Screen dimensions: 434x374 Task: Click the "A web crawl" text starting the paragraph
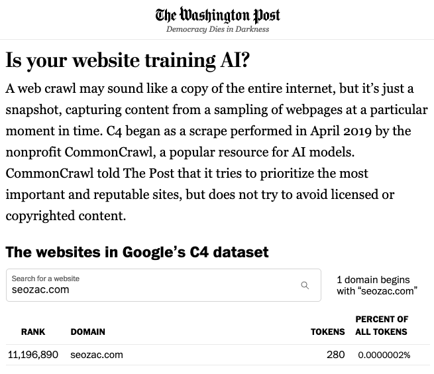pyautogui.click(x=38, y=88)
